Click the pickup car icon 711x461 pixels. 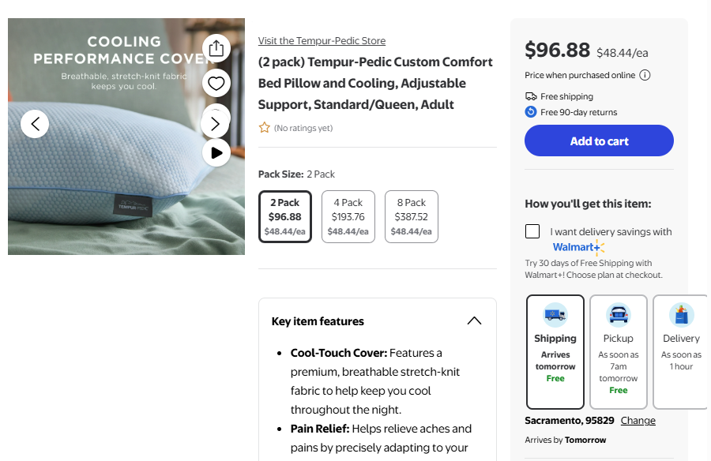coord(619,315)
